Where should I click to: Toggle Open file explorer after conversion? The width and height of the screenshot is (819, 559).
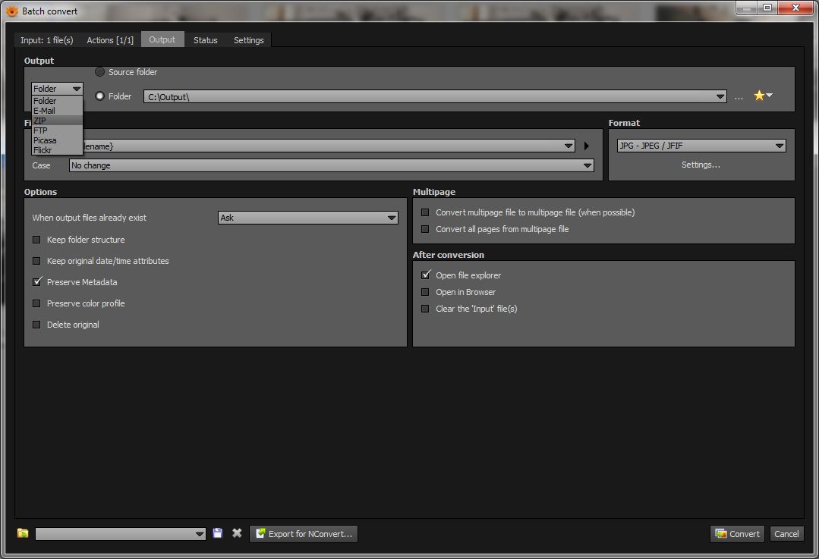coord(425,275)
